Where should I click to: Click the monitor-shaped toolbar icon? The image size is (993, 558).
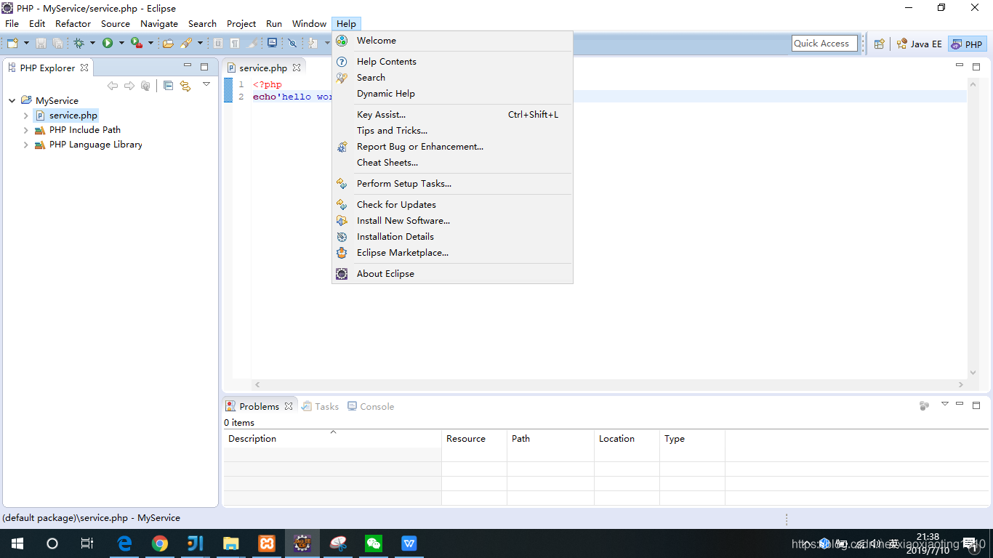(x=272, y=44)
